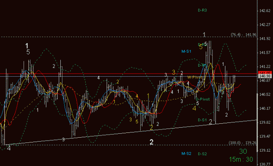273x166 pixels.
Task: Select the grey 140.98 current price tag
Action: (265, 76)
